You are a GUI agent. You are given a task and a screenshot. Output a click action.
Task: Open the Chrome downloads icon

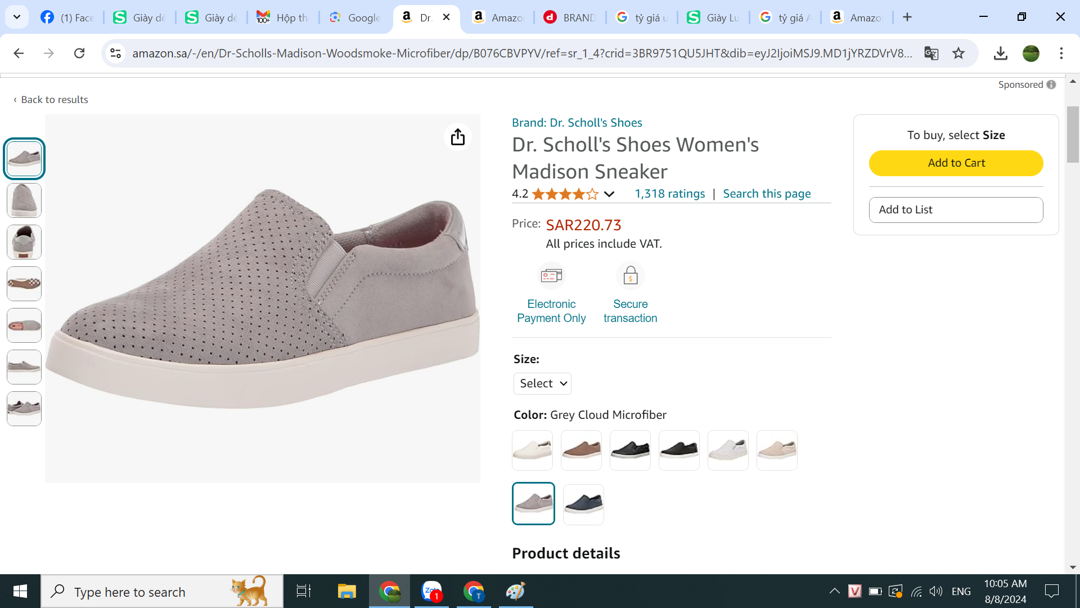tap(1000, 53)
